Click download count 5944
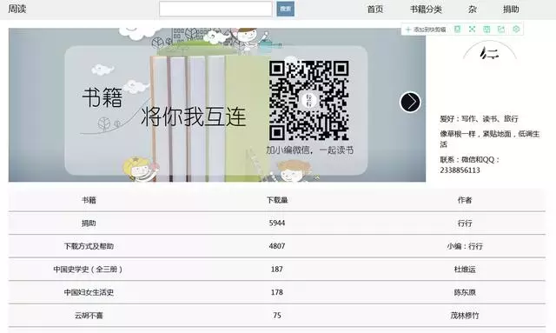Image resolution: width=556 pixels, height=333 pixels. coord(277,223)
